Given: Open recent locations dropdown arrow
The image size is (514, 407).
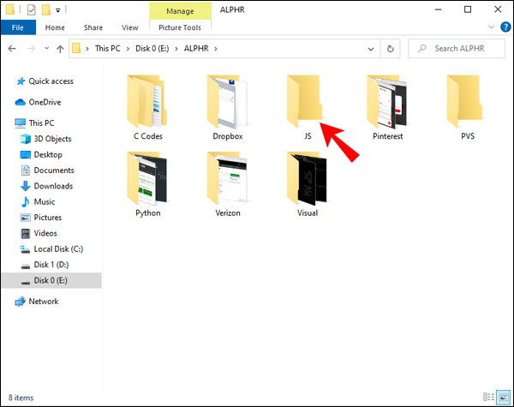Looking at the screenshot, I should (46, 48).
